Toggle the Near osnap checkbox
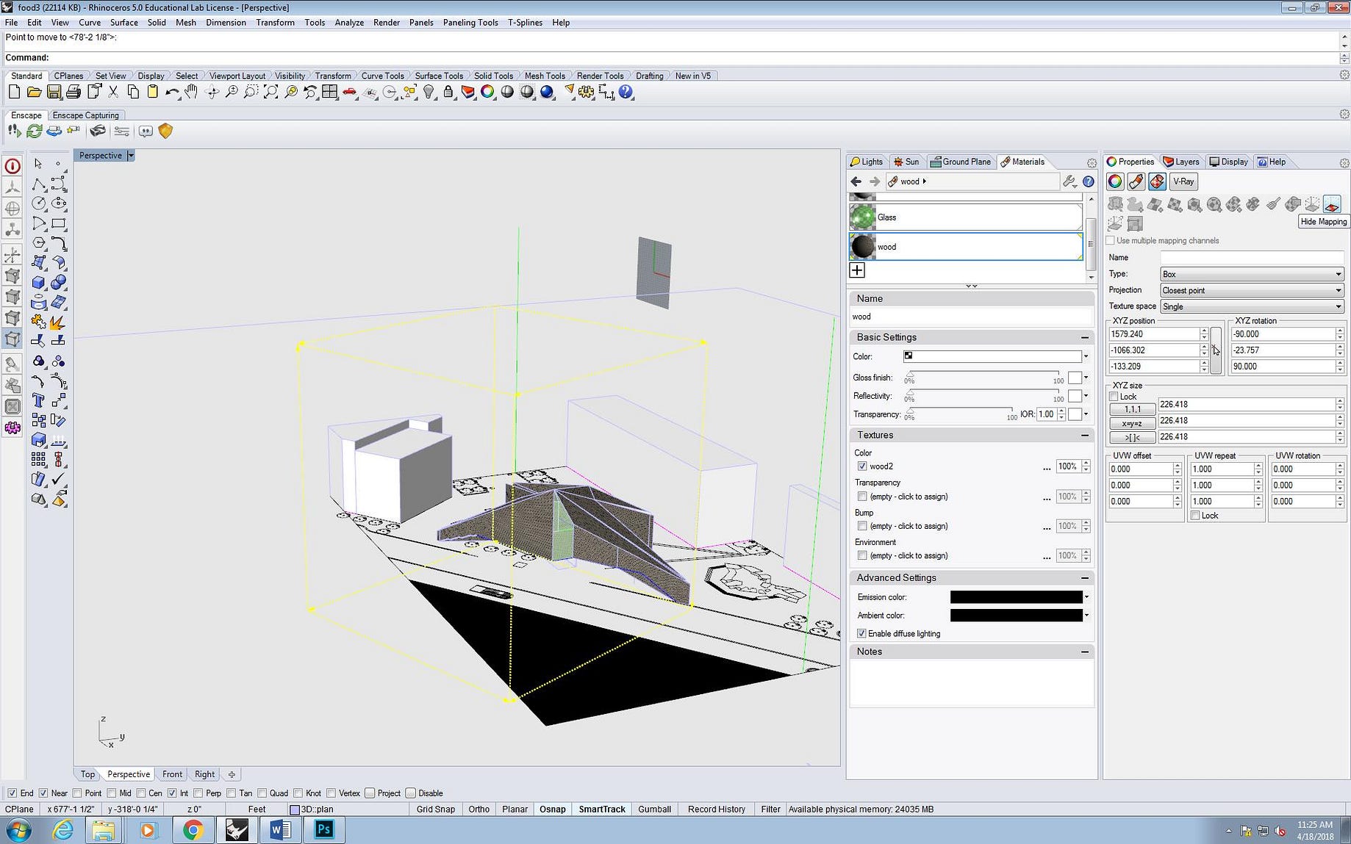The width and height of the screenshot is (1351, 844). tap(43, 793)
